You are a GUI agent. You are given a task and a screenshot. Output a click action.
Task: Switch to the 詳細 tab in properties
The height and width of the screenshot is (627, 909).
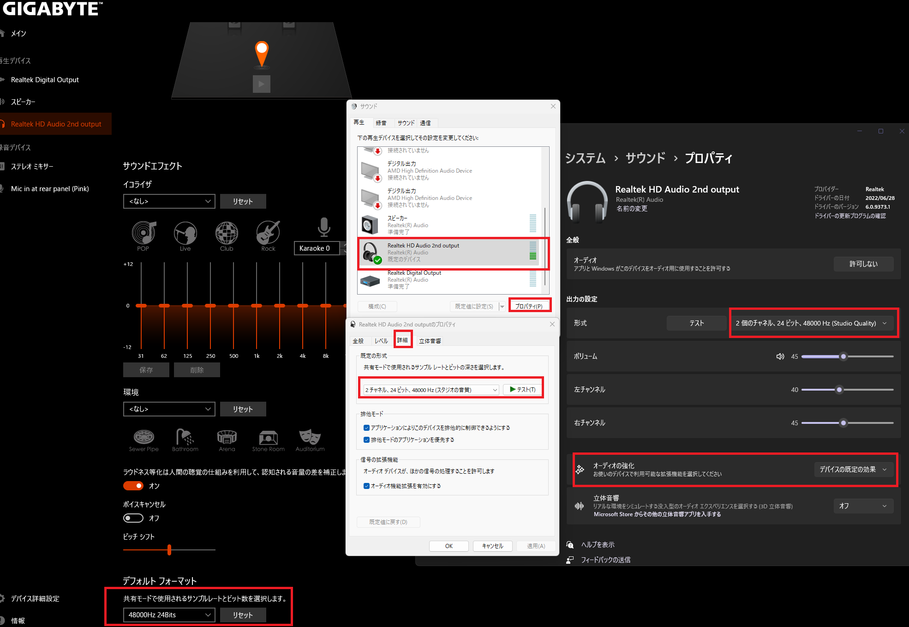[x=403, y=339]
